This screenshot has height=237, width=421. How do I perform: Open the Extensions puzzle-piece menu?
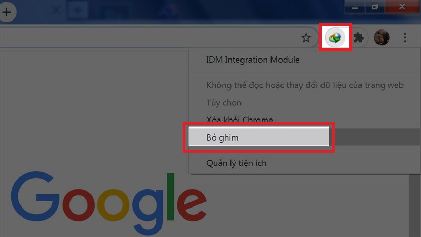[x=358, y=37]
